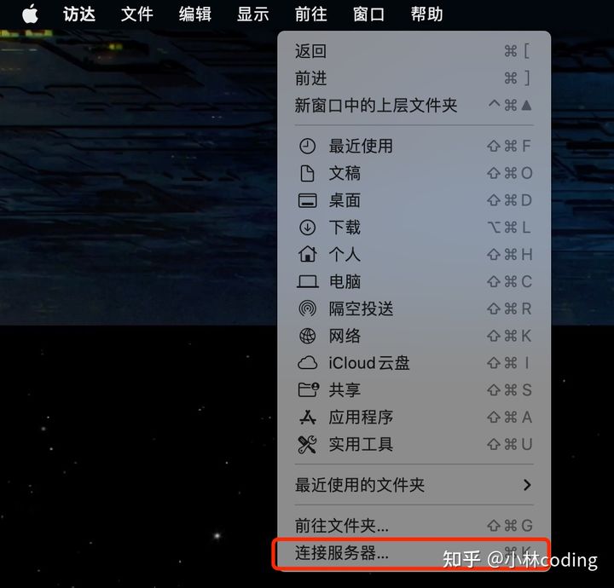This screenshot has height=588, width=614.
Task: Click the house icon for 个人
Action: point(307,254)
